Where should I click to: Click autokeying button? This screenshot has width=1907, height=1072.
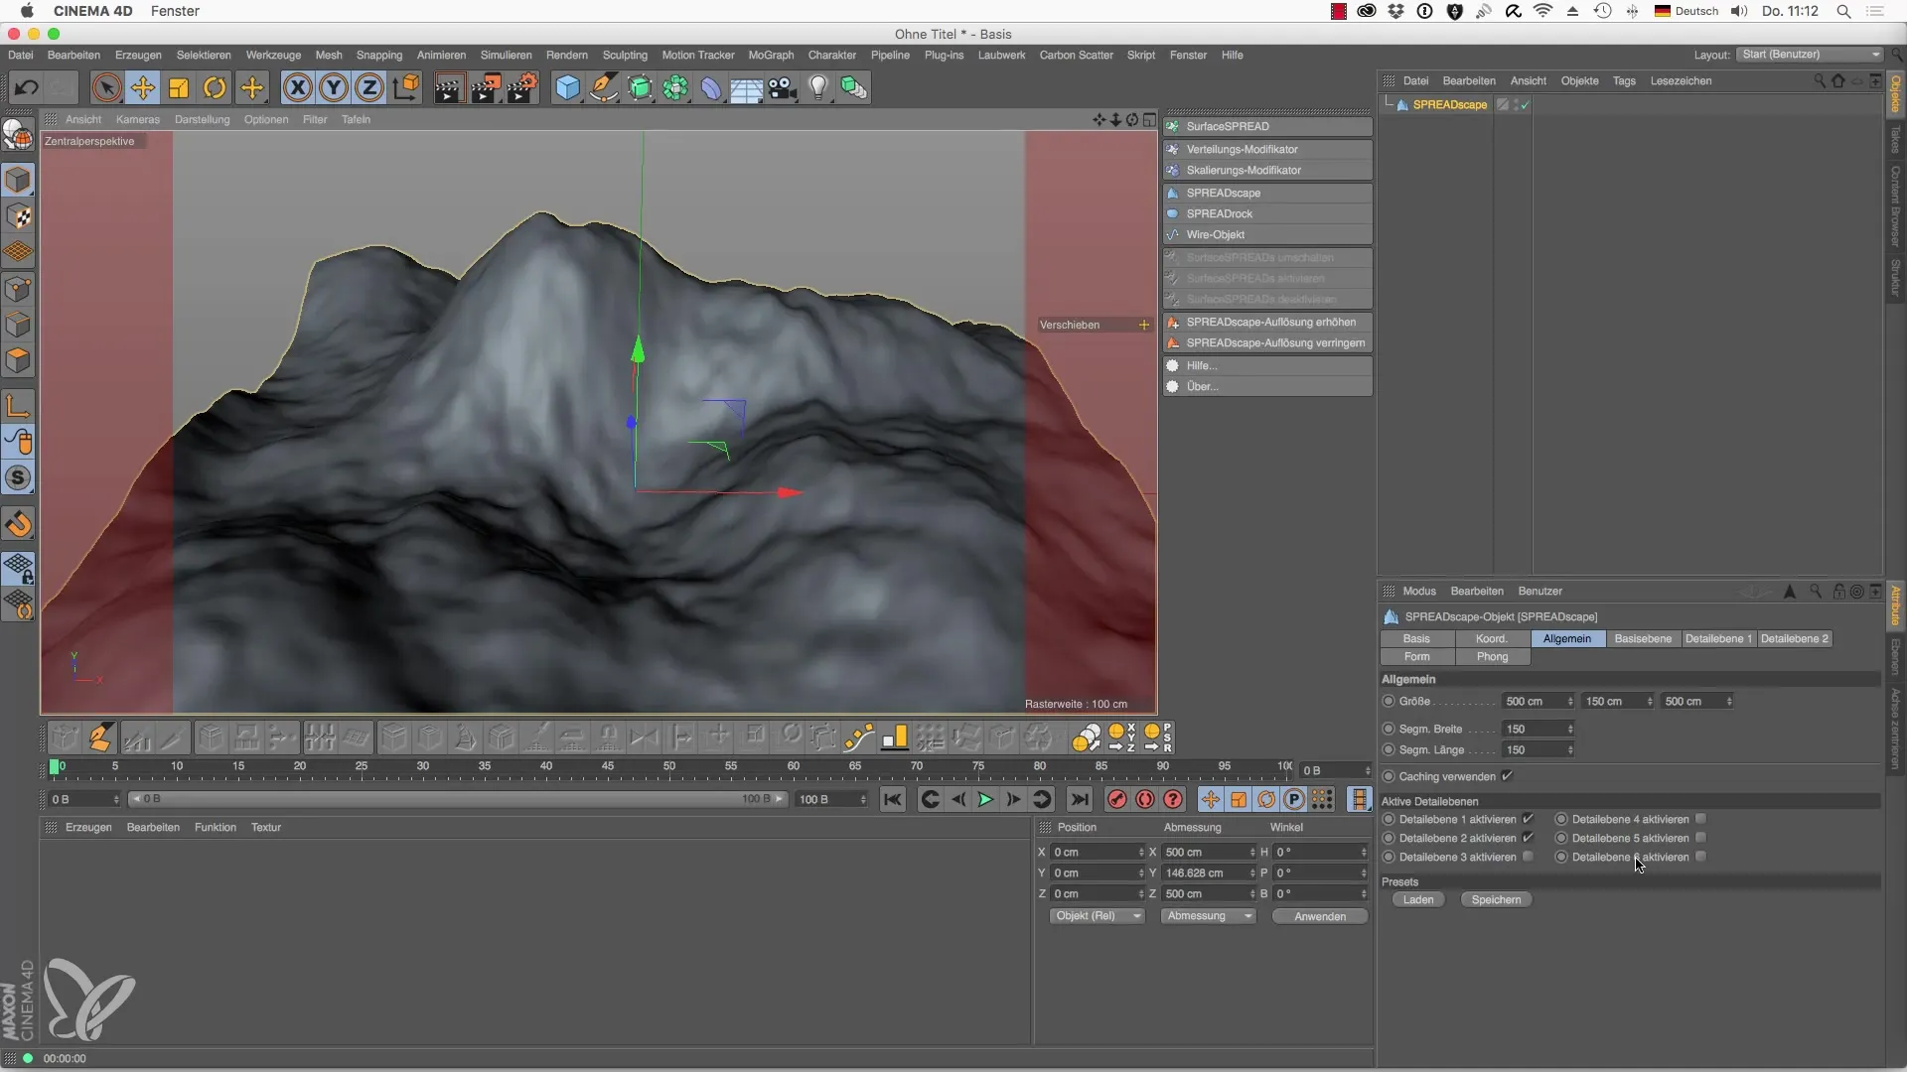point(1145,799)
